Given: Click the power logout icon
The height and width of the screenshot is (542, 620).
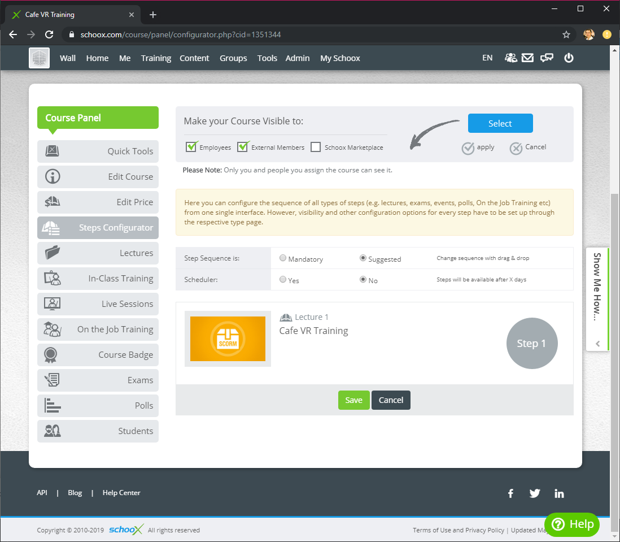Looking at the screenshot, I should [569, 58].
